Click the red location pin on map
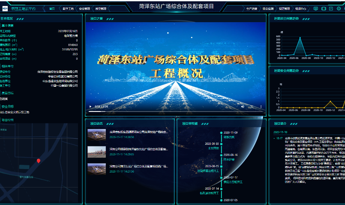The height and width of the screenshot is (205, 345). 39,161
